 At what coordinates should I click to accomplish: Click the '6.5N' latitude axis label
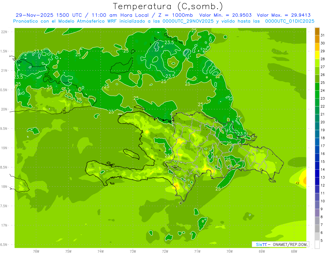[4, 245]
